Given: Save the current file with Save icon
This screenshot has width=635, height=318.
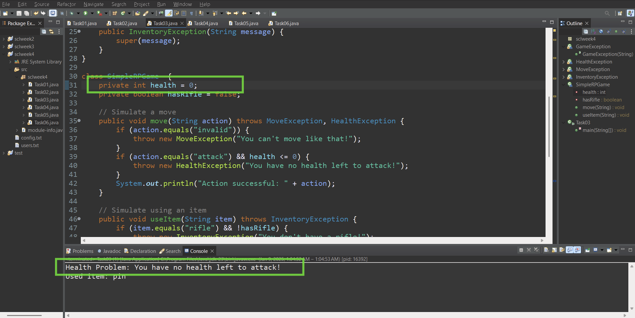Looking at the screenshot, I should click(x=19, y=13).
